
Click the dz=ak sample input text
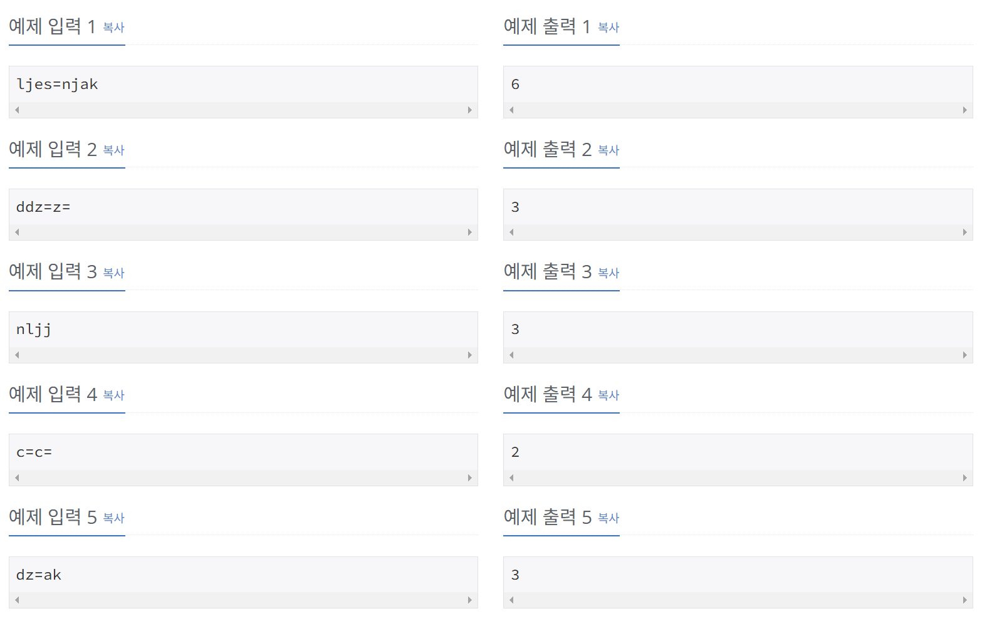(39, 575)
